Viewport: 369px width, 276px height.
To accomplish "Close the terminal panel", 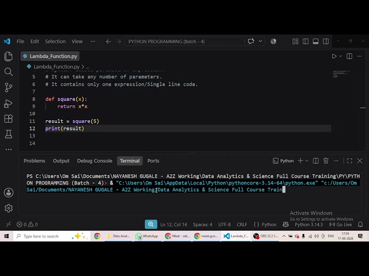I will 360,161.
